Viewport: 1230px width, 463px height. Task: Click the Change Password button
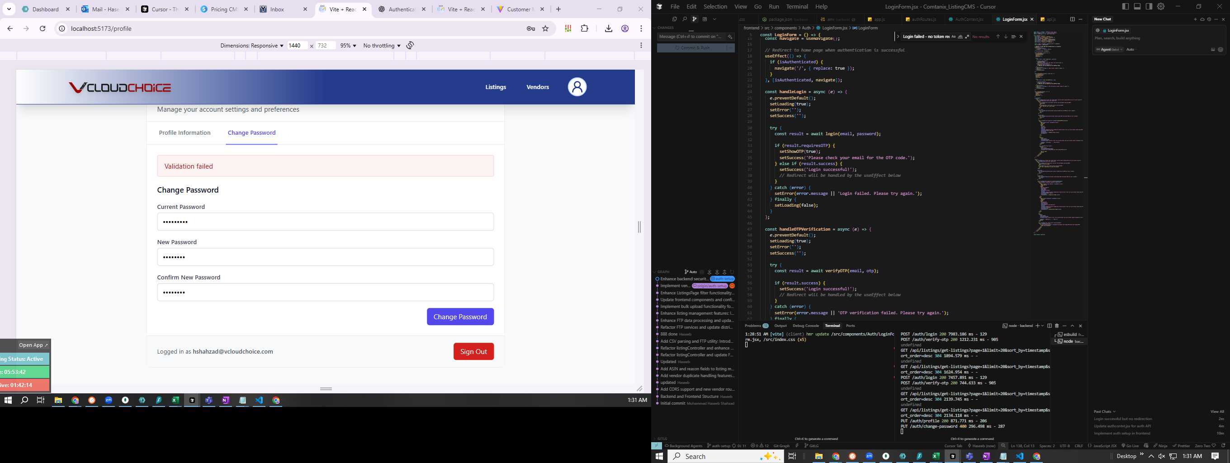(460, 317)
